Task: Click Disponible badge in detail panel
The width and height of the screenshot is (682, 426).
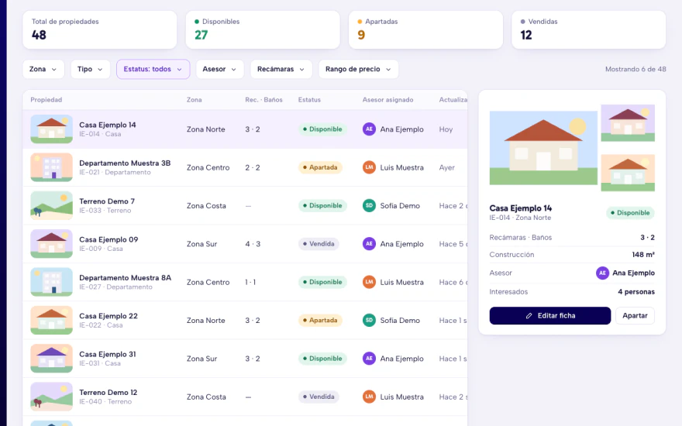Action: tap(630, 213)
